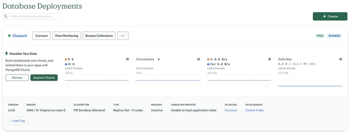Click Explore Charts button
Screen dimensions: 353x138
(x=44, y=78)
